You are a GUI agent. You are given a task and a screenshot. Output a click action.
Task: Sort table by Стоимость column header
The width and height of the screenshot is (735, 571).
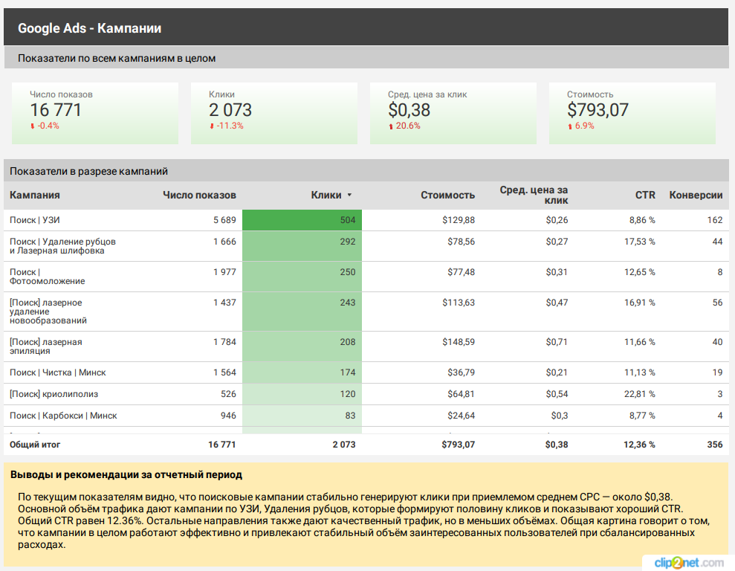pyautogui.click(x=447, y=195)
